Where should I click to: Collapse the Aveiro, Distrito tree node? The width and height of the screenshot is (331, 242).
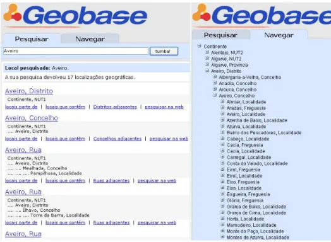pyautogui.click(x=207, y=71)
